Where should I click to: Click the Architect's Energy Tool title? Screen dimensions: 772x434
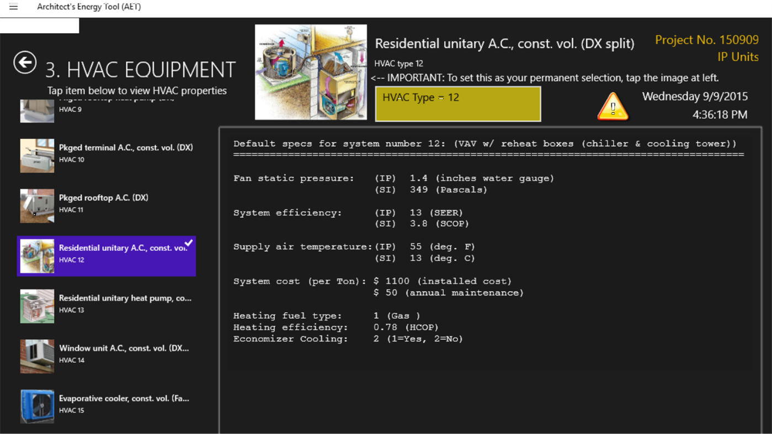tap(88, 7)
